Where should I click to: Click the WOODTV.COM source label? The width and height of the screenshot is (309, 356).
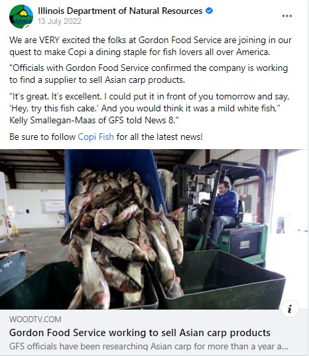pos(35,320)
